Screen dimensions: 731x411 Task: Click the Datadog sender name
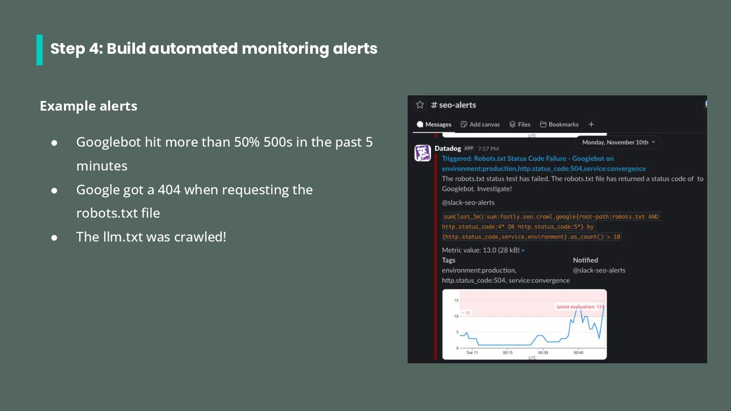(x=448, y=149)
